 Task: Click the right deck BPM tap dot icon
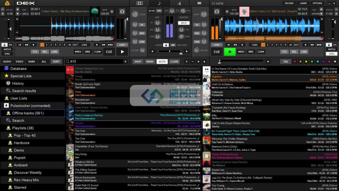click(227, 12)
